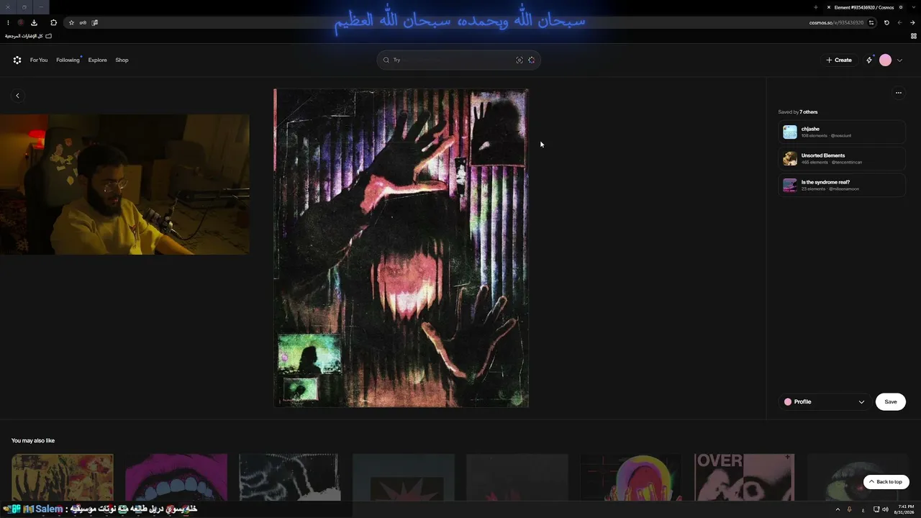
Task: Click the microphone tray icon
Action: [x=849, y=509]
